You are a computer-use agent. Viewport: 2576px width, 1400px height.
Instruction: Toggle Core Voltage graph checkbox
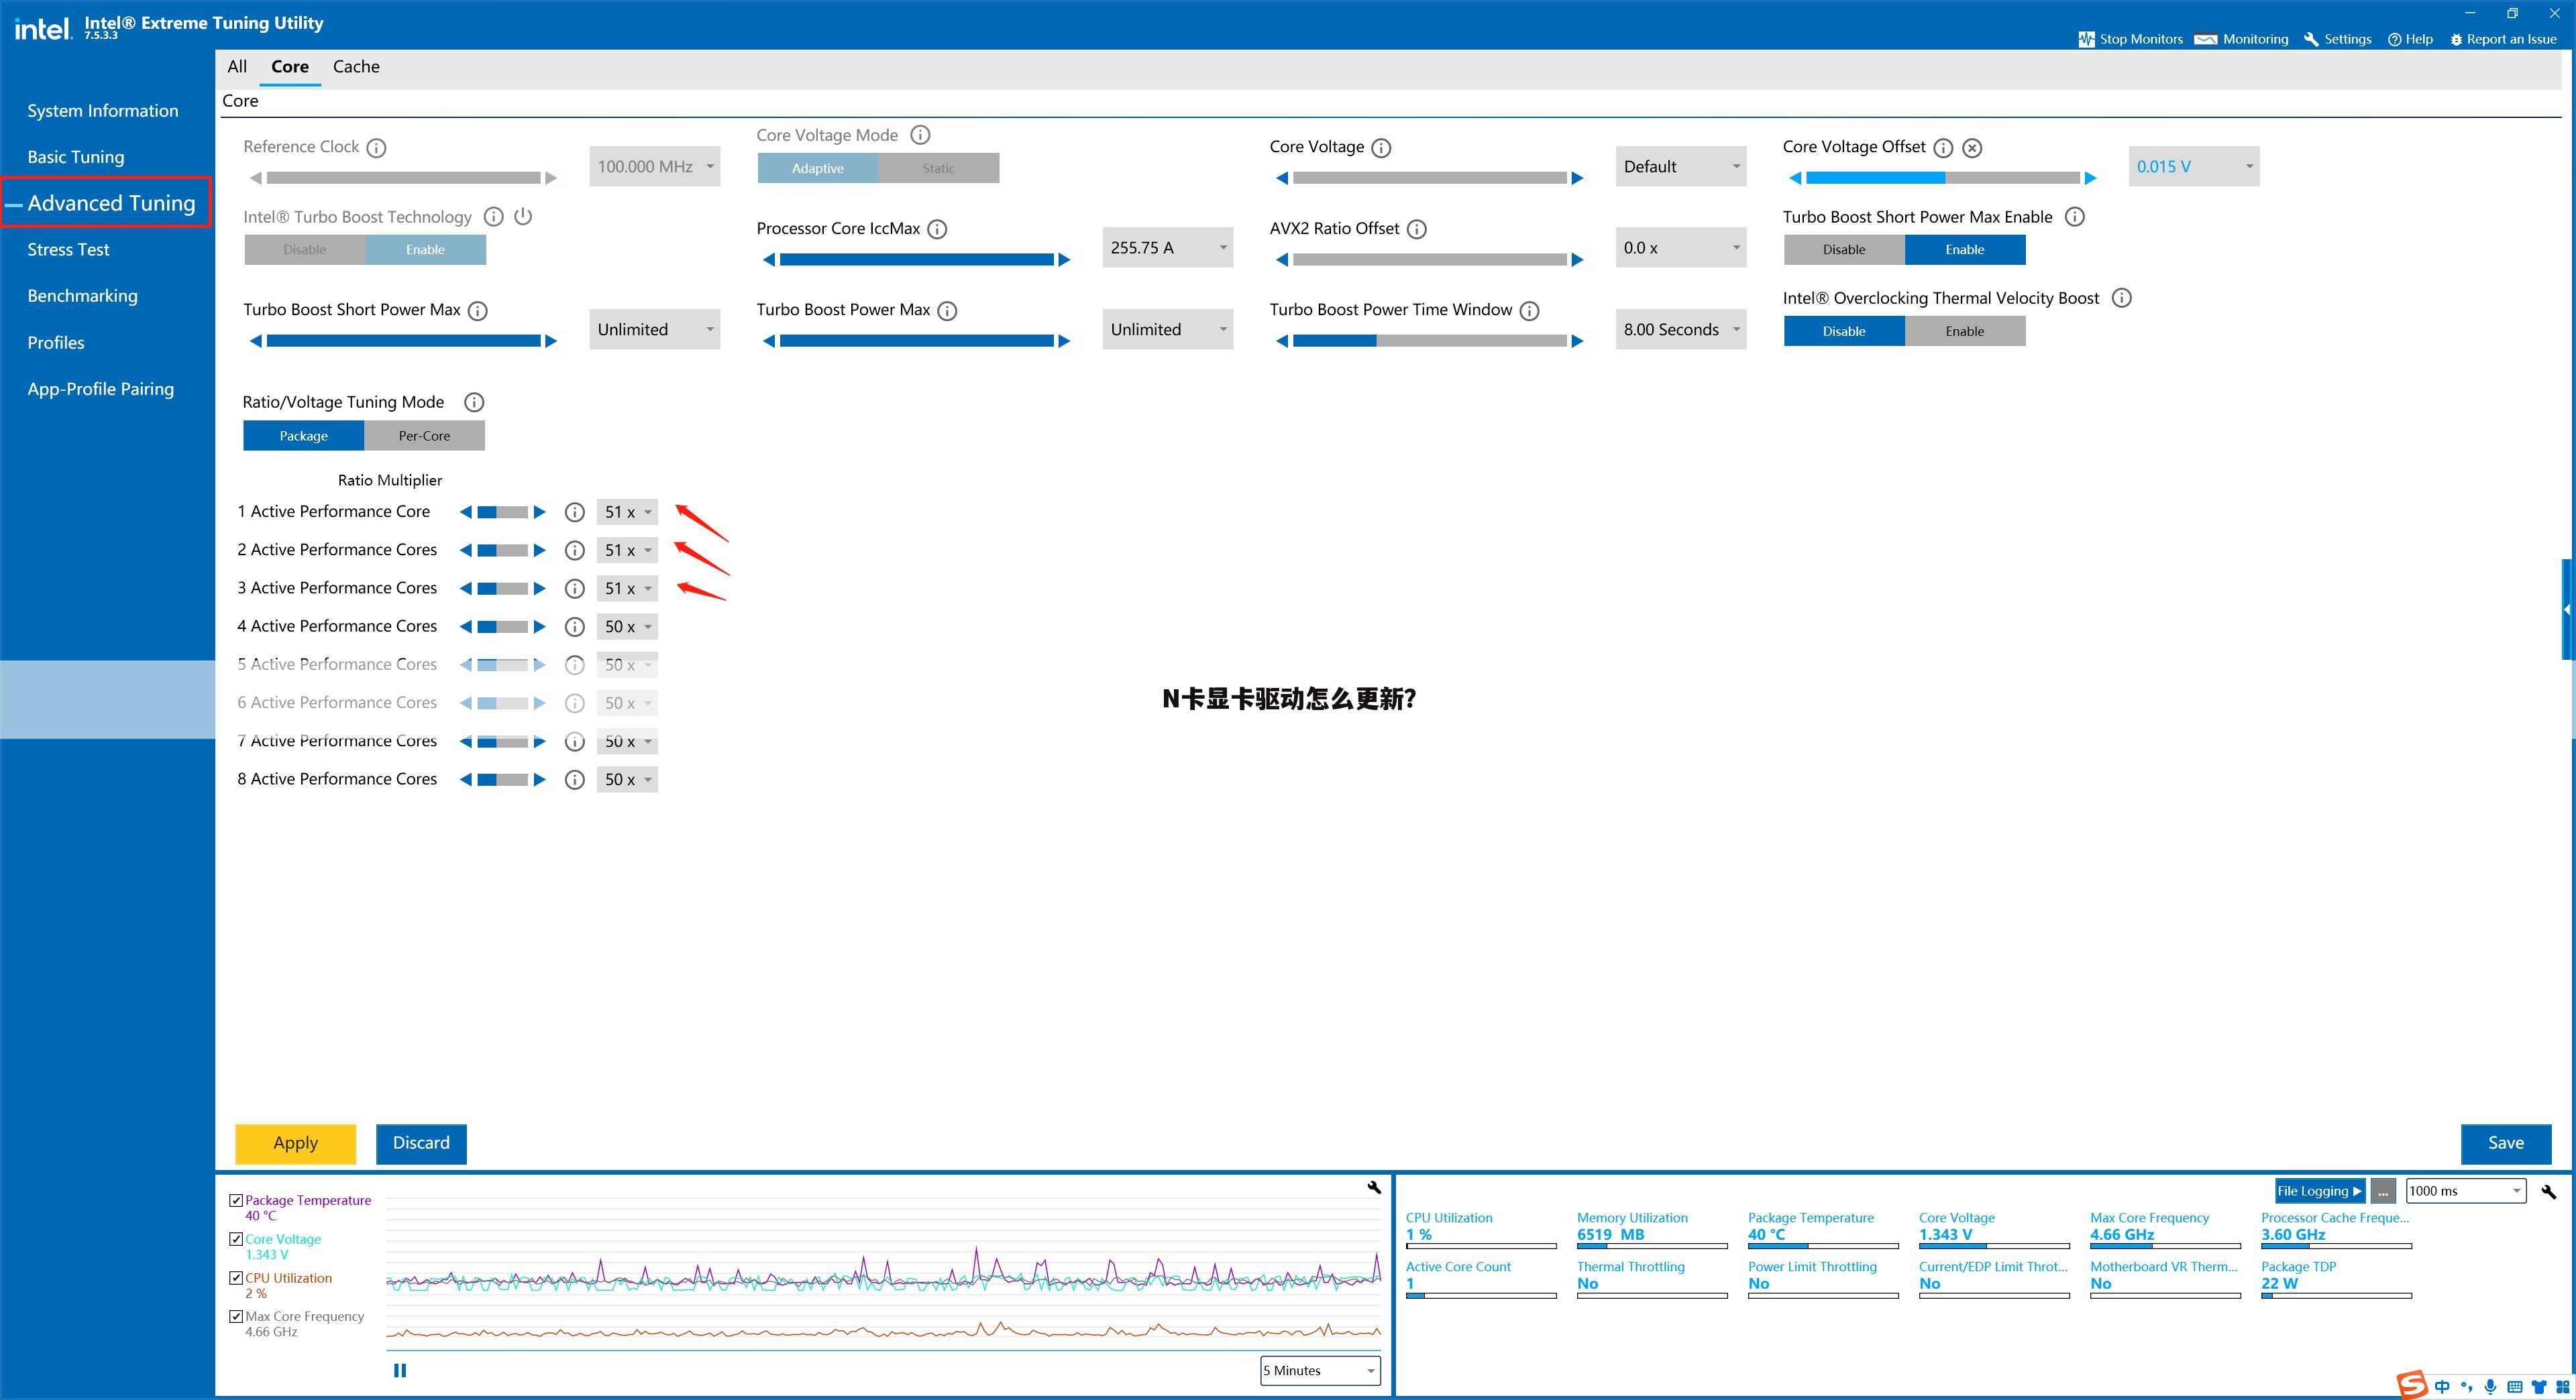pos(236,1239)
